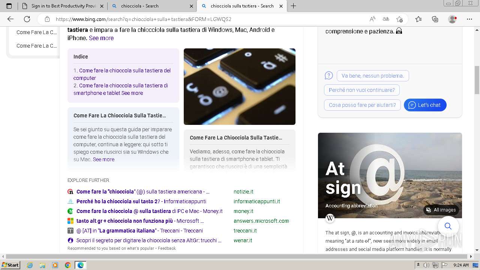
Task: Click answers.microsoft.com domain text
Action: [x=261, y=221]
